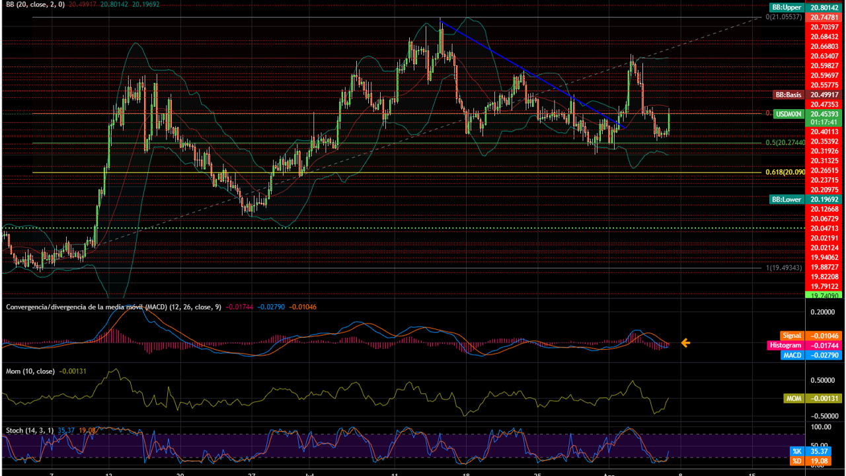Click the 20.74781 price axis value
Screen dimensions: 846x476
tap(823, 17)
